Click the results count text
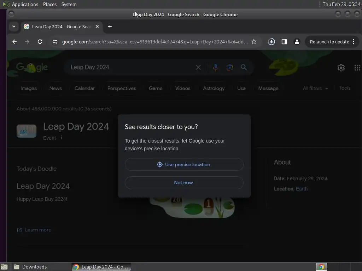Viewport: 362px width, 271px height. point(64,109)
